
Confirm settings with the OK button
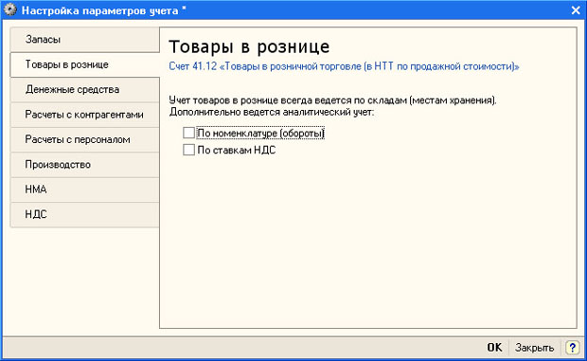tap(494, 347)
